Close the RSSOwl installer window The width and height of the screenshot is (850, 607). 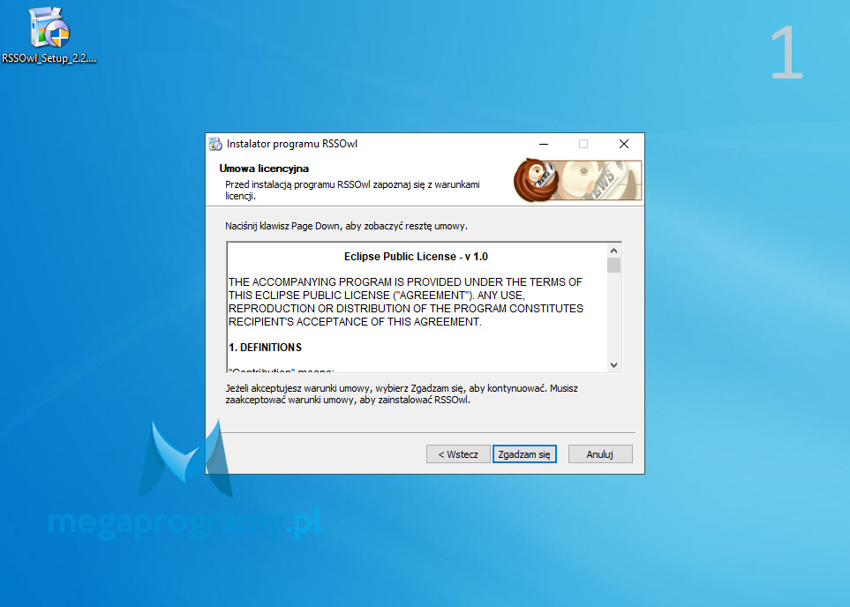click(x=624, y=144)
